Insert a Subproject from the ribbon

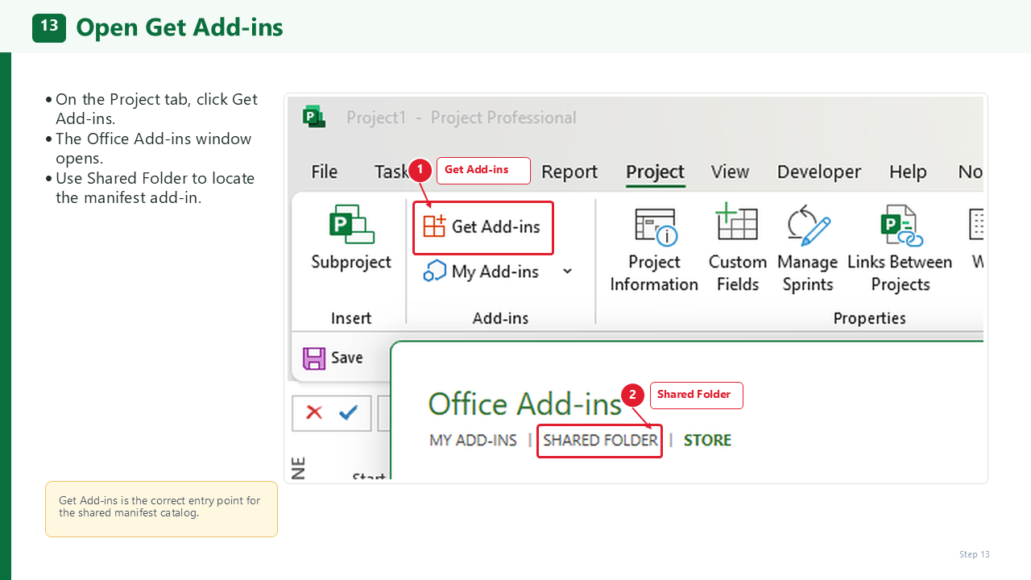[x=351, y=238]
